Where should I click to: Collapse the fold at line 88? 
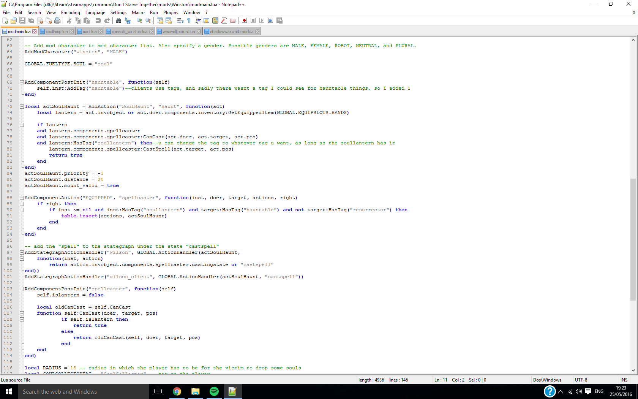click(x=22, y=198)
